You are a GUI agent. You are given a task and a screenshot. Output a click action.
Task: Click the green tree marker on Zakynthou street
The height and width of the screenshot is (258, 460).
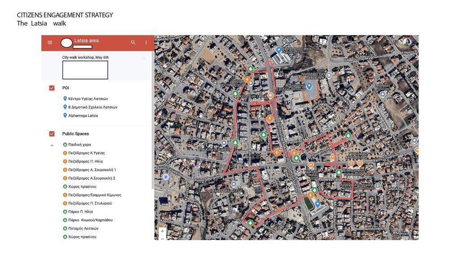coord(250,223)
